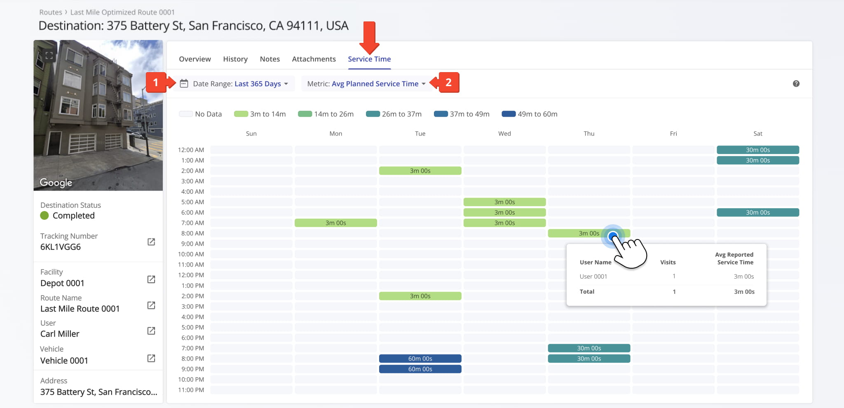Select the 14m to 26m legend swatch

305,114
